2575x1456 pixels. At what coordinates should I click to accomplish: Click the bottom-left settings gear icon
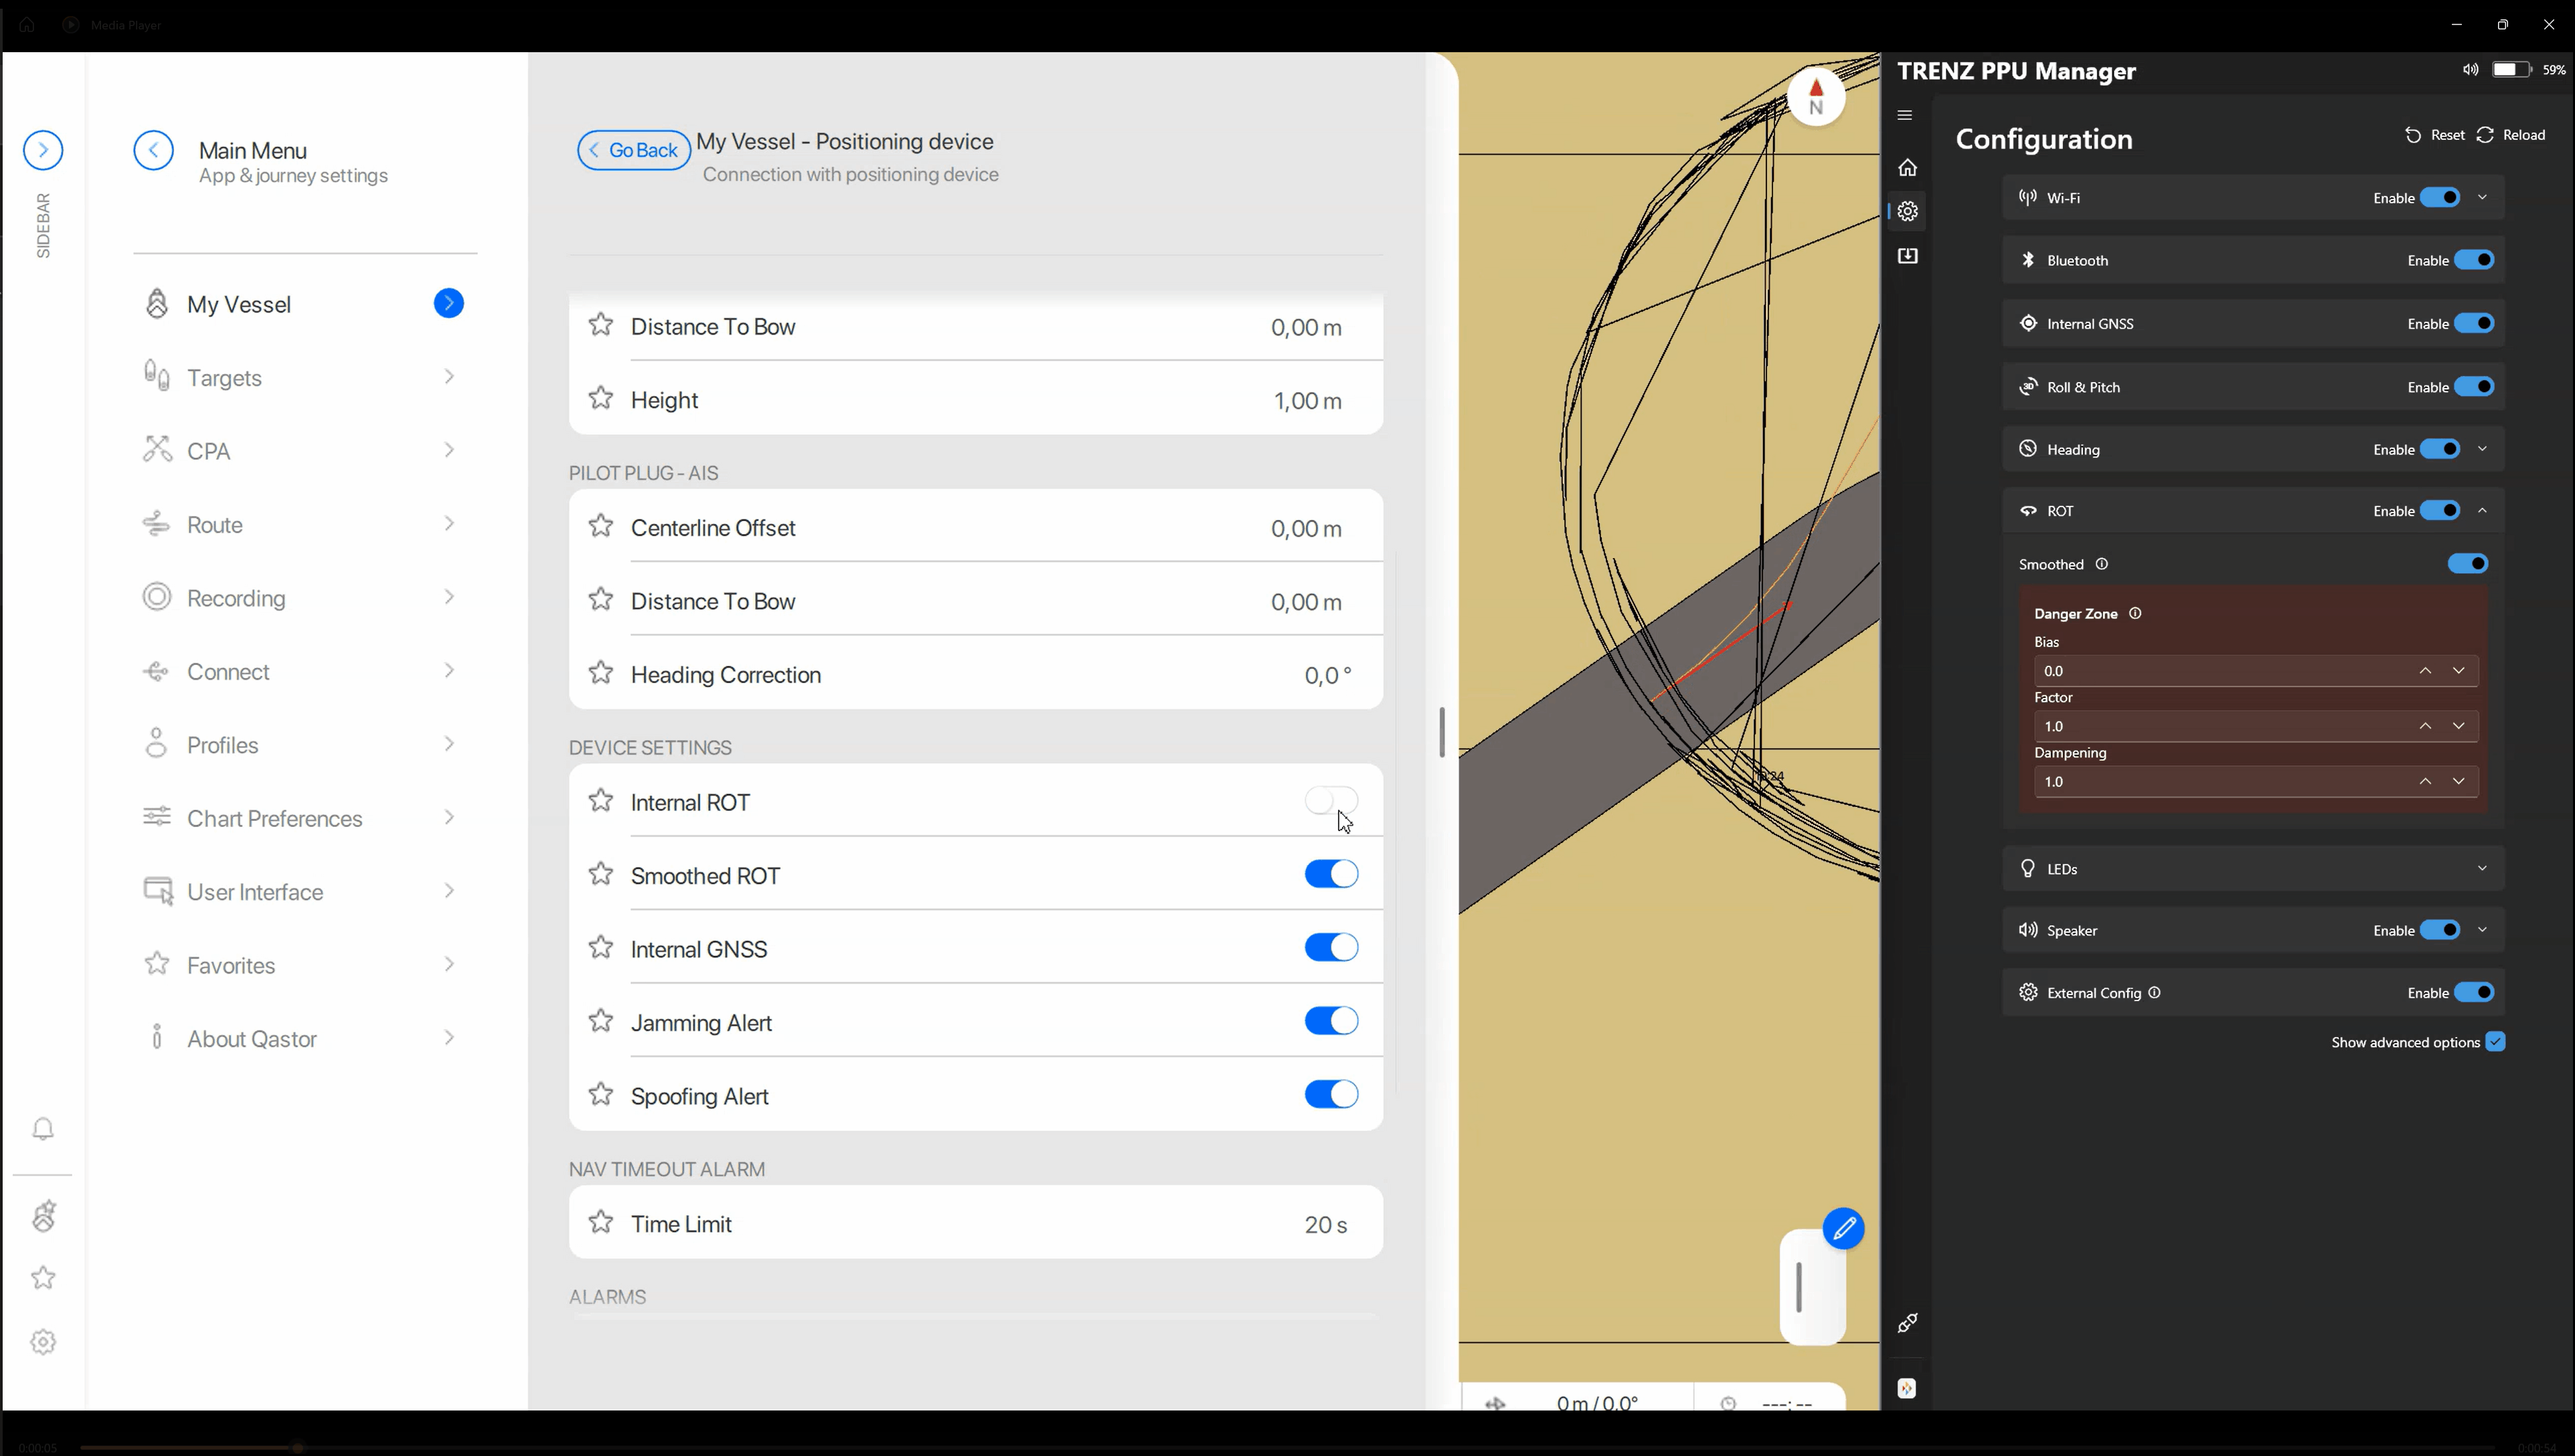pyautogui.click(x=43, y=1341)
